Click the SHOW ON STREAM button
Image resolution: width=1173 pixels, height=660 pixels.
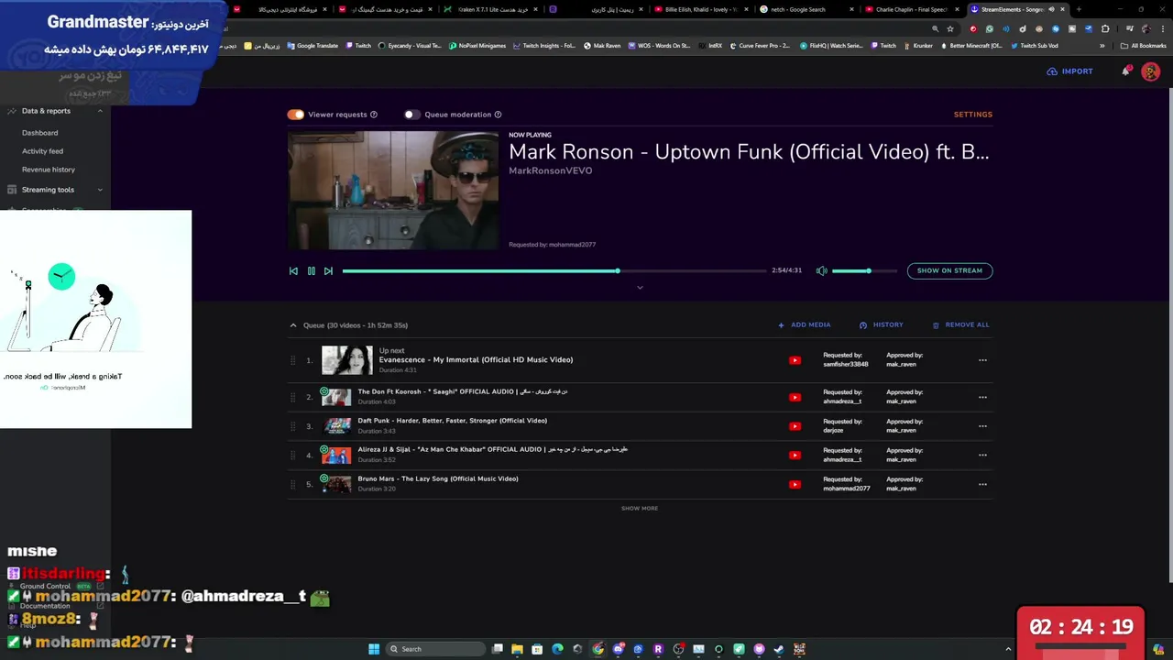[x=949, y=270]
